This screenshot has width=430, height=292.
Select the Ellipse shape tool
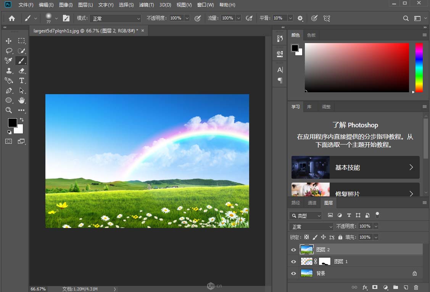9,100
